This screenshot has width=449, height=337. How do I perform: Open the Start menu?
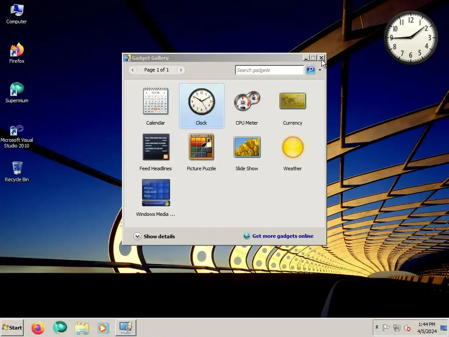coord(12,327)
